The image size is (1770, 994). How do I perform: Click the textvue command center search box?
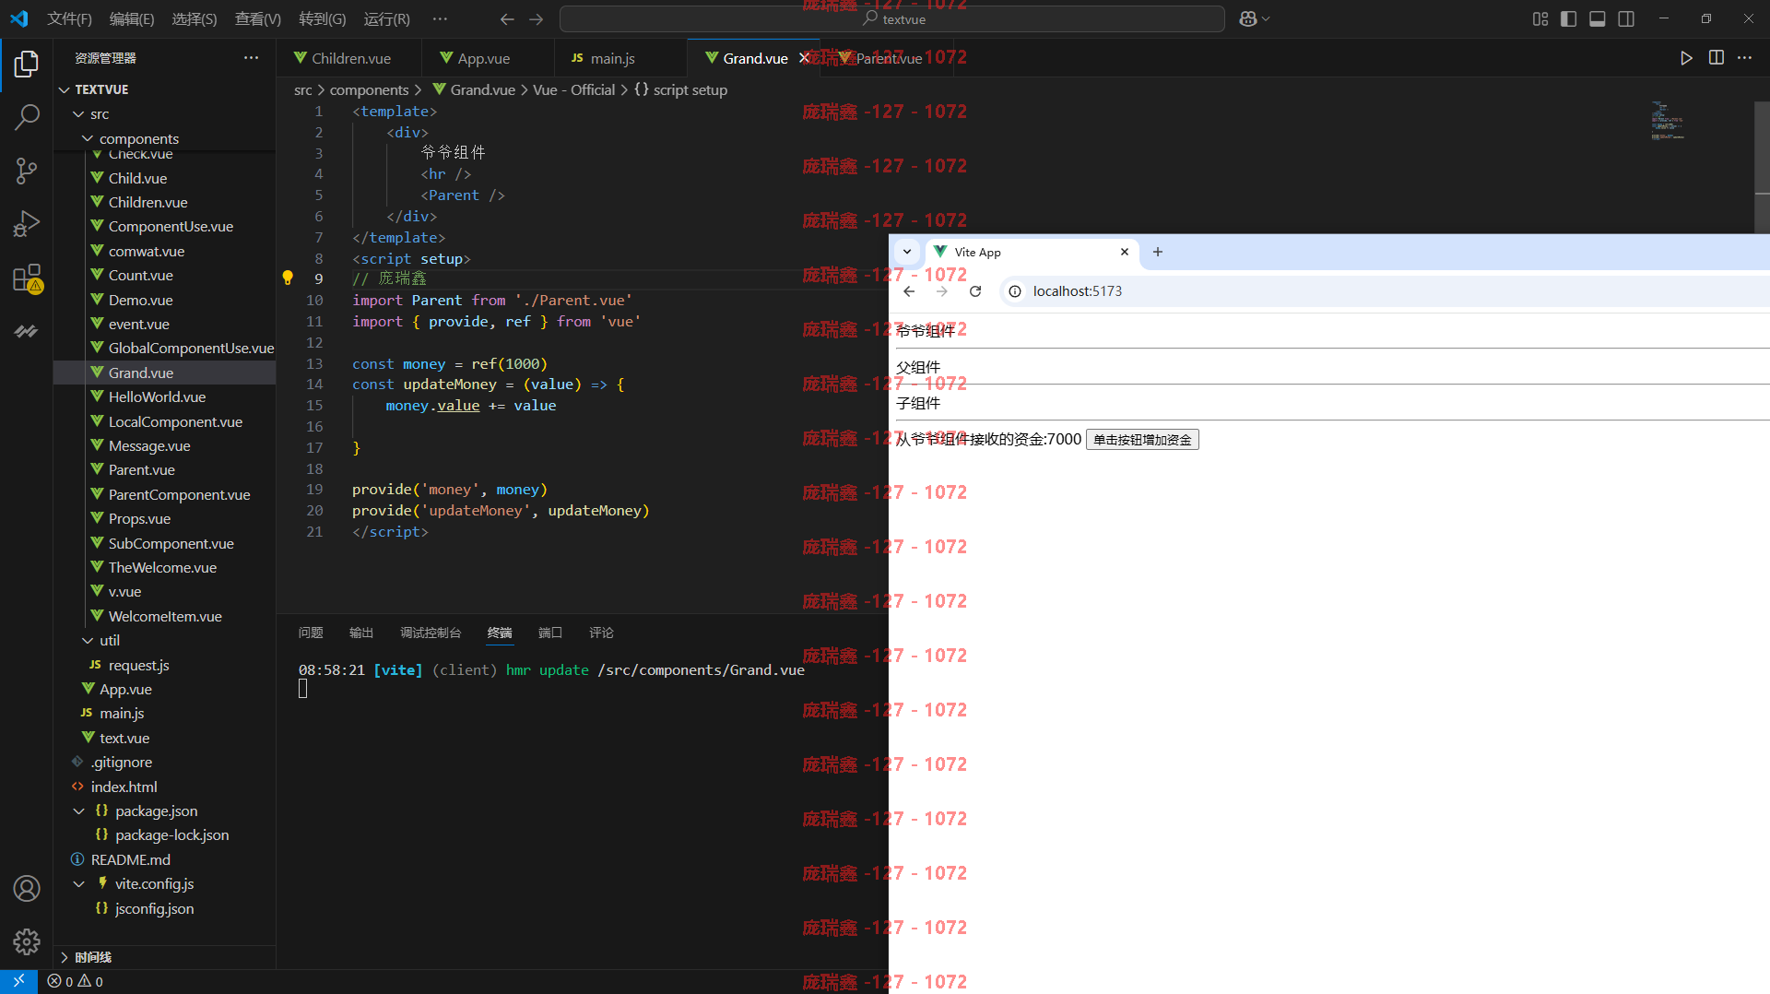[x=892, y=18]
